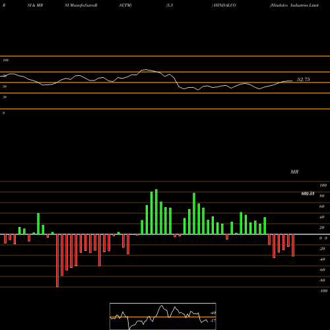This screenshot has width=330, height=330.
Task: Click the RSI value label 52.75
Action: click(x=303, y=79)
